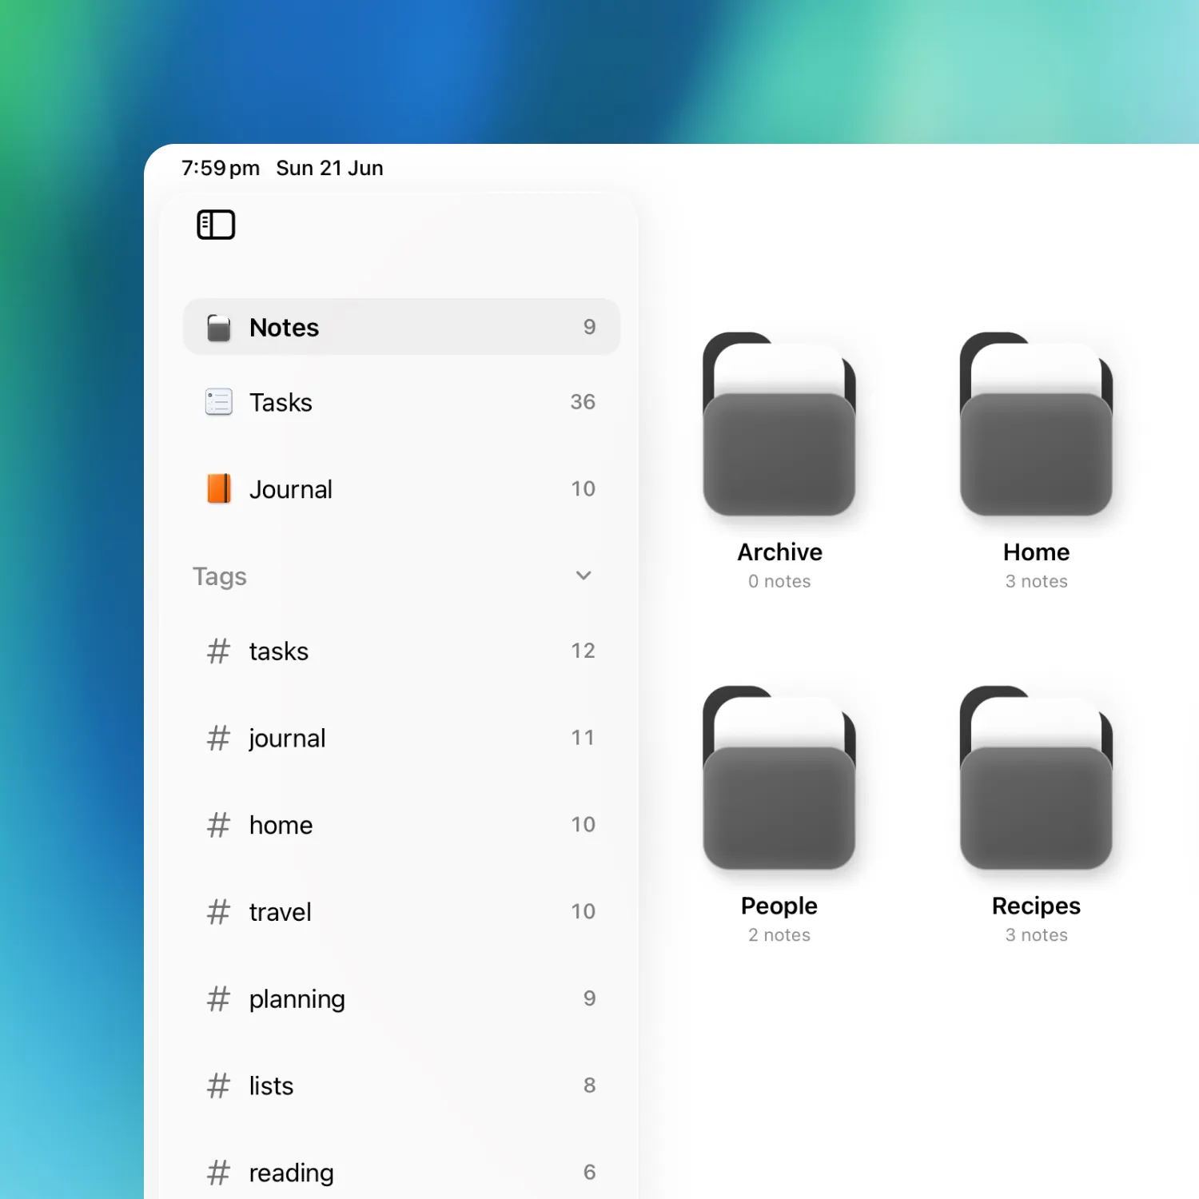Image resolution: width=1199 pixels, height=1199 pixels.
Task: Click hash icon beside tasks tag
Action: [x=218, y=651]
